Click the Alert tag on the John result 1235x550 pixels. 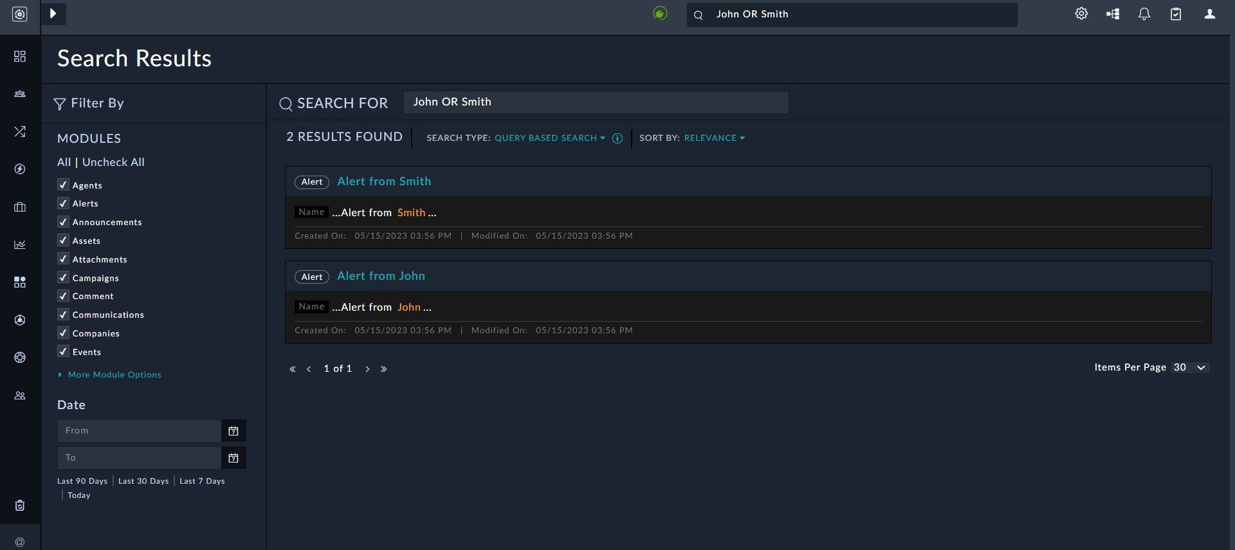pos(312,277)
